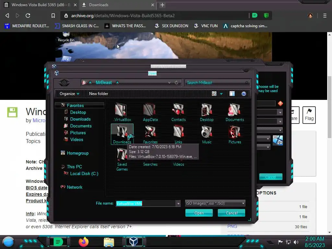Refresh the MrBeast folder location
Image resolution: width=332 pixels, height=249 pixels.
(x=176, y=83)
